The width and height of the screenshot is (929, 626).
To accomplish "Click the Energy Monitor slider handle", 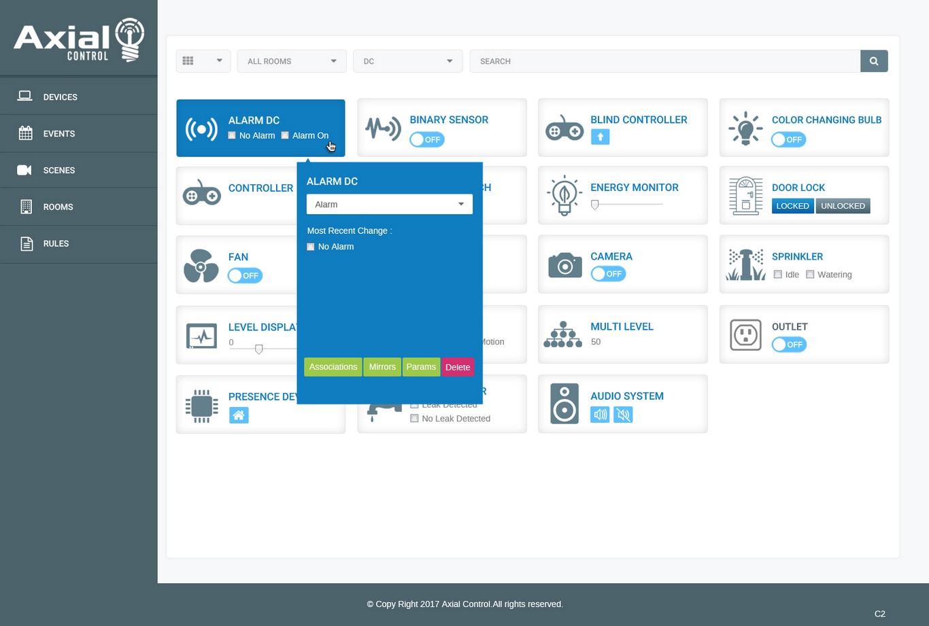I will tap(595, 205).
